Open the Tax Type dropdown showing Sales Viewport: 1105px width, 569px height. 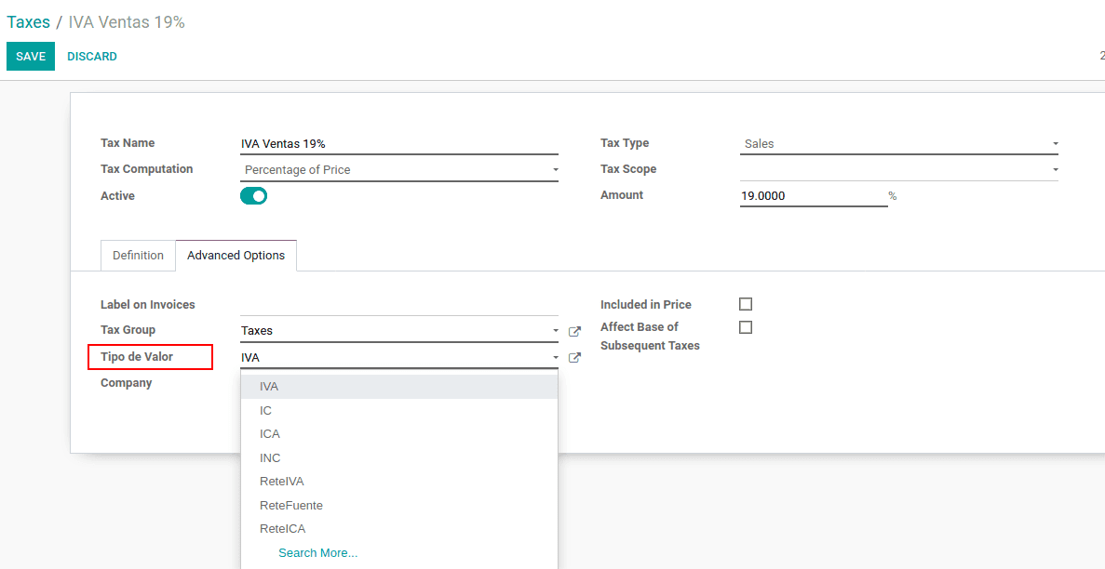click(899, 144)
